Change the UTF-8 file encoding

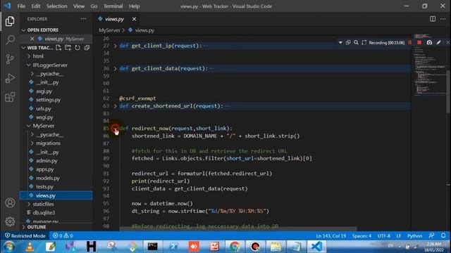(383, 236)
